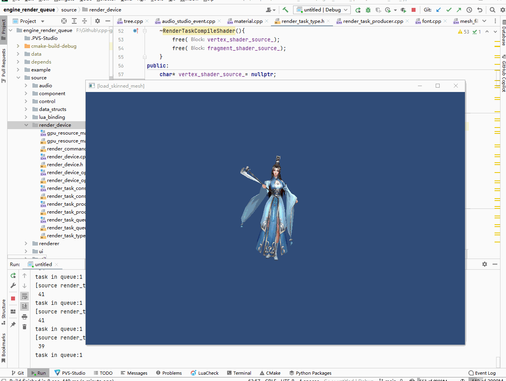Toggle the Pin Tab icon in Run panel

pos(13,325)
